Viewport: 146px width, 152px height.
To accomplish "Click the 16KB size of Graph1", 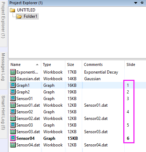I will point(72,85).
